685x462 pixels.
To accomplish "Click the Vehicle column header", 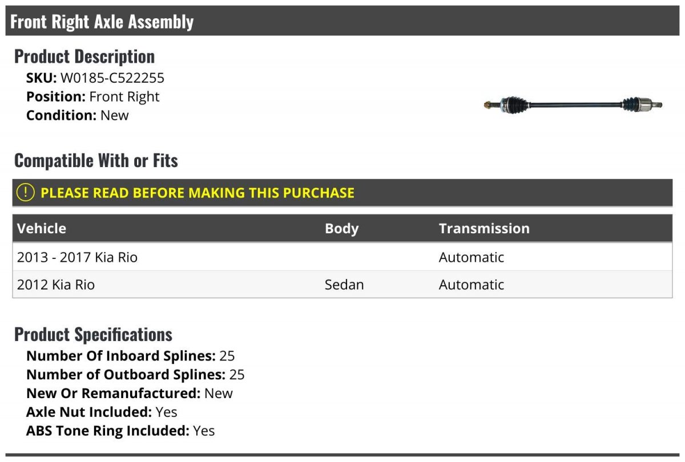I will pos(42,229).
